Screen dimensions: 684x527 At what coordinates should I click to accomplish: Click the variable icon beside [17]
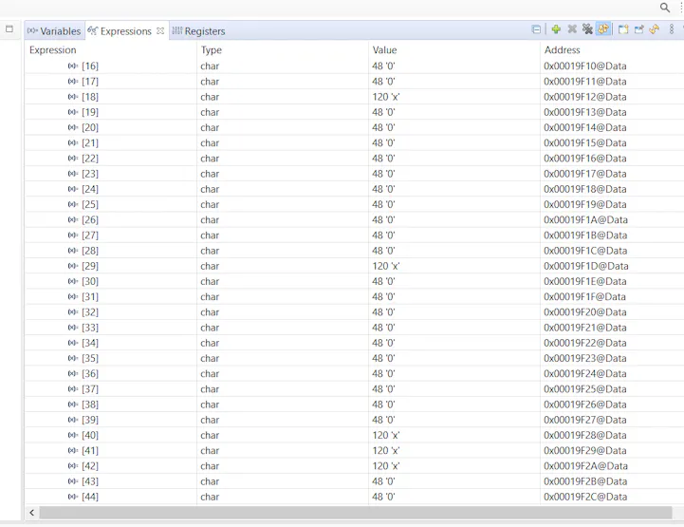coord(73,82)
